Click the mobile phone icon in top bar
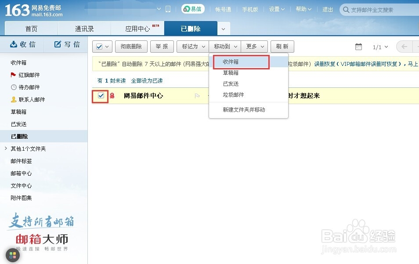Screen dimensions: 419x264 (168, 8)
